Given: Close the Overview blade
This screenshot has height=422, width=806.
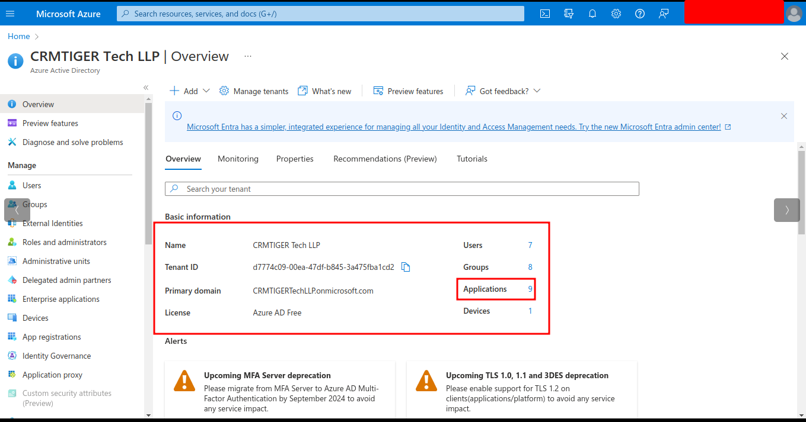Looking at the screenshot, I should coord(785,56).
